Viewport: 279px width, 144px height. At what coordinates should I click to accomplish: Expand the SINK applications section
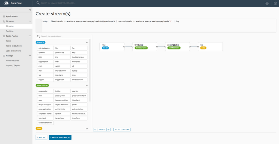(x=86, y=129)
